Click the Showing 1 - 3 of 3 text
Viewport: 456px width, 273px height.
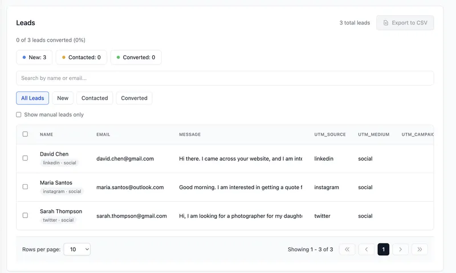310,250
